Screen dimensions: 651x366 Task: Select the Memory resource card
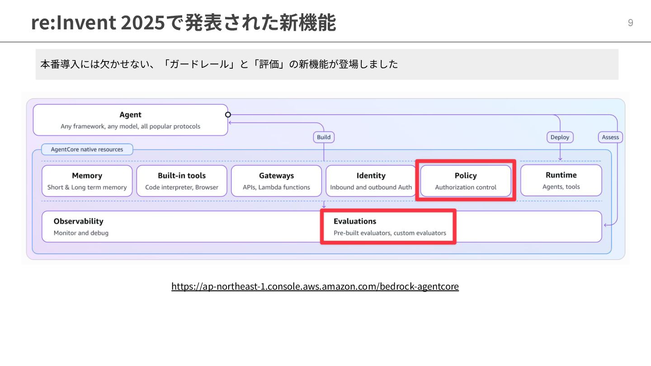click(x=87, y=181)
